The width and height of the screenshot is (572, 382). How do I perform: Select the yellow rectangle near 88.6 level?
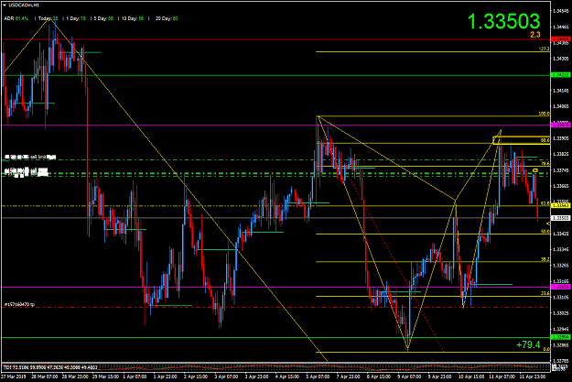[522, 140]
